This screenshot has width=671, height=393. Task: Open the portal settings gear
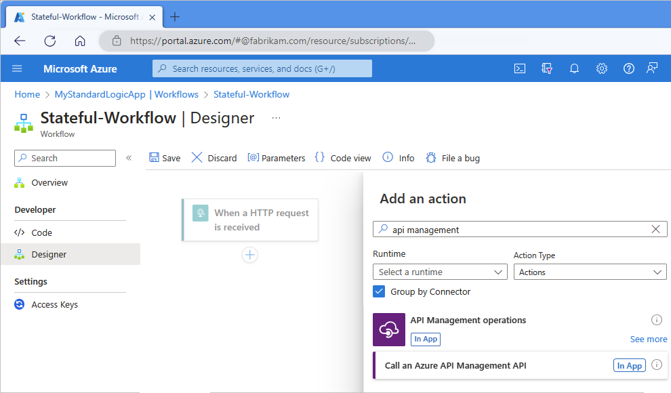tap(601, 68)
